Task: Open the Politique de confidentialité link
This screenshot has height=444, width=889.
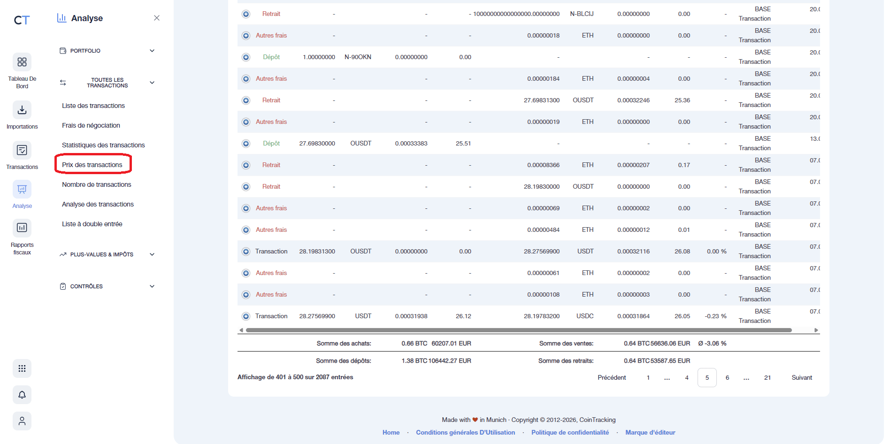Action: (x=570, y=432)
